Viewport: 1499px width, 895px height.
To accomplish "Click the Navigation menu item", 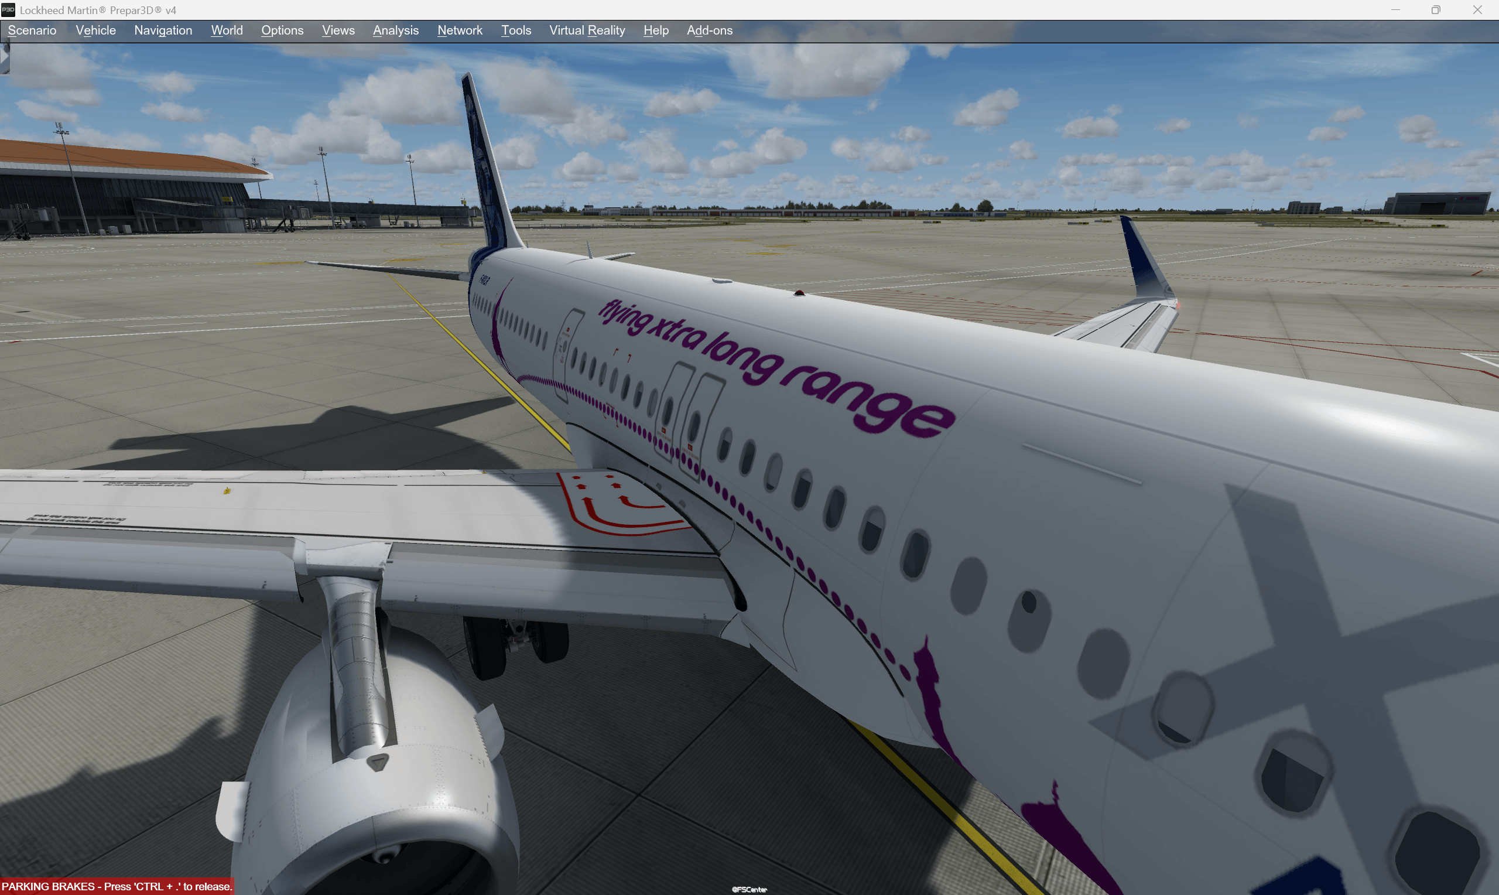I will click(165, 30).
